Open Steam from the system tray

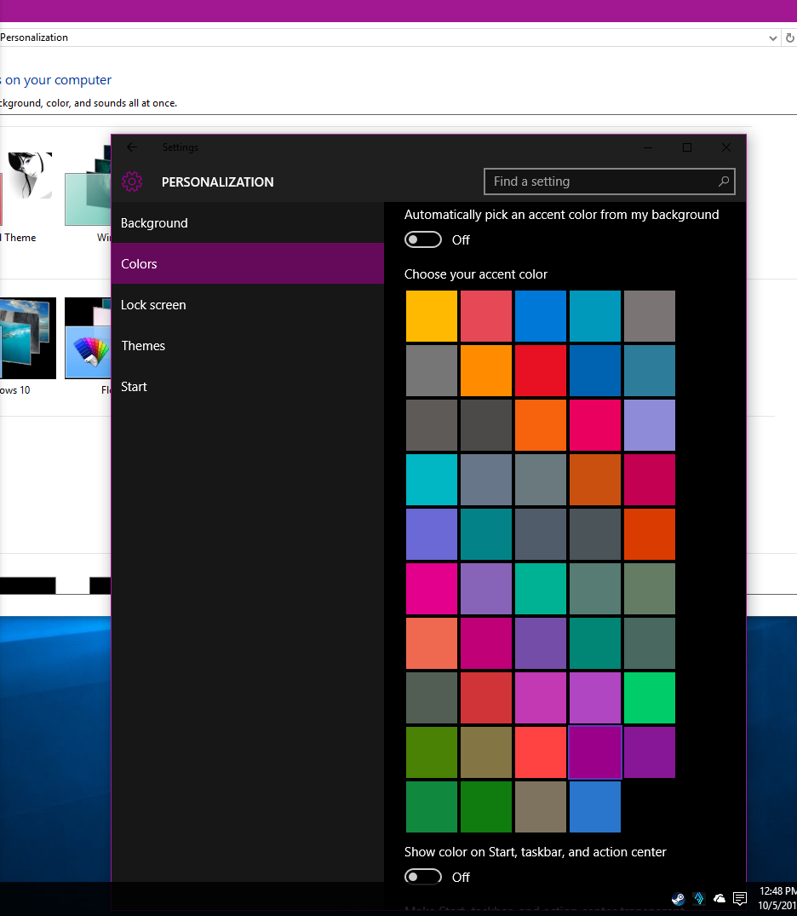(x=678, y=899)
